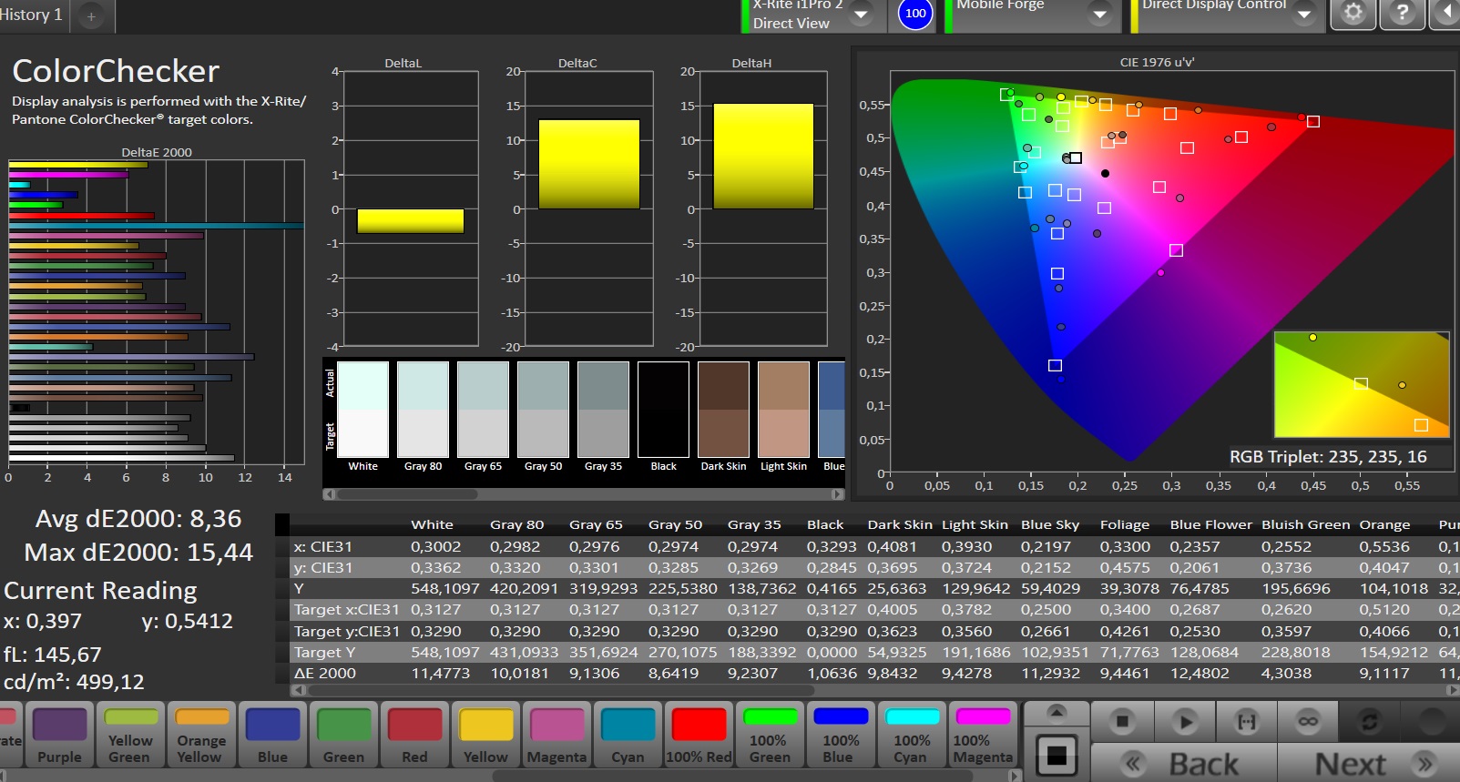The width and height of the screenshot is (1460, 782).
Task: Stop the measurement with the stop button
Action: tap(1122, 722)
